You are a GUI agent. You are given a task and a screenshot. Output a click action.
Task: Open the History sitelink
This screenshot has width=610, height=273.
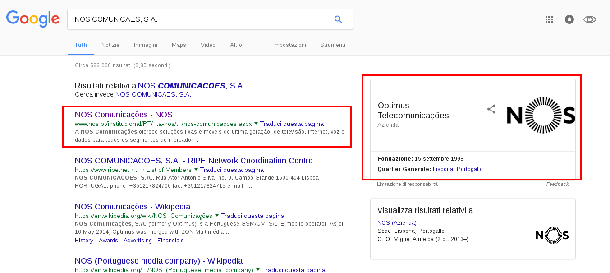pos(84,241)
